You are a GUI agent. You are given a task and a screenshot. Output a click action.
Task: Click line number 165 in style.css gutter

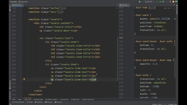(121, 38)
